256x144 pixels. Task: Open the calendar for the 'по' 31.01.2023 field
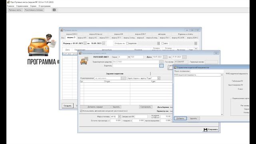(x=184, y=57)
